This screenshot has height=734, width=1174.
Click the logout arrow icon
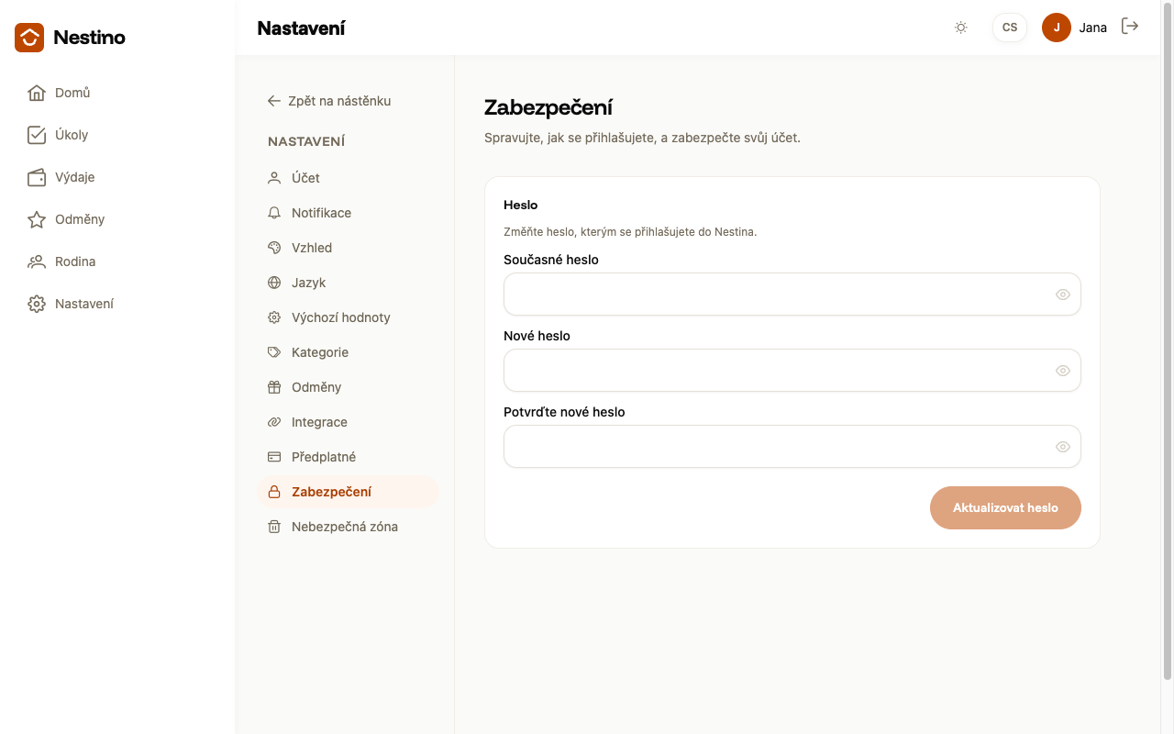[x=1130, y=27]
